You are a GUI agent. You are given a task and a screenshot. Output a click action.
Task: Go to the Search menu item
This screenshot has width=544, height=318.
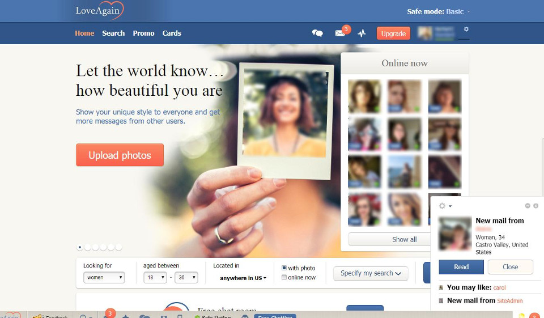[113, 33]
